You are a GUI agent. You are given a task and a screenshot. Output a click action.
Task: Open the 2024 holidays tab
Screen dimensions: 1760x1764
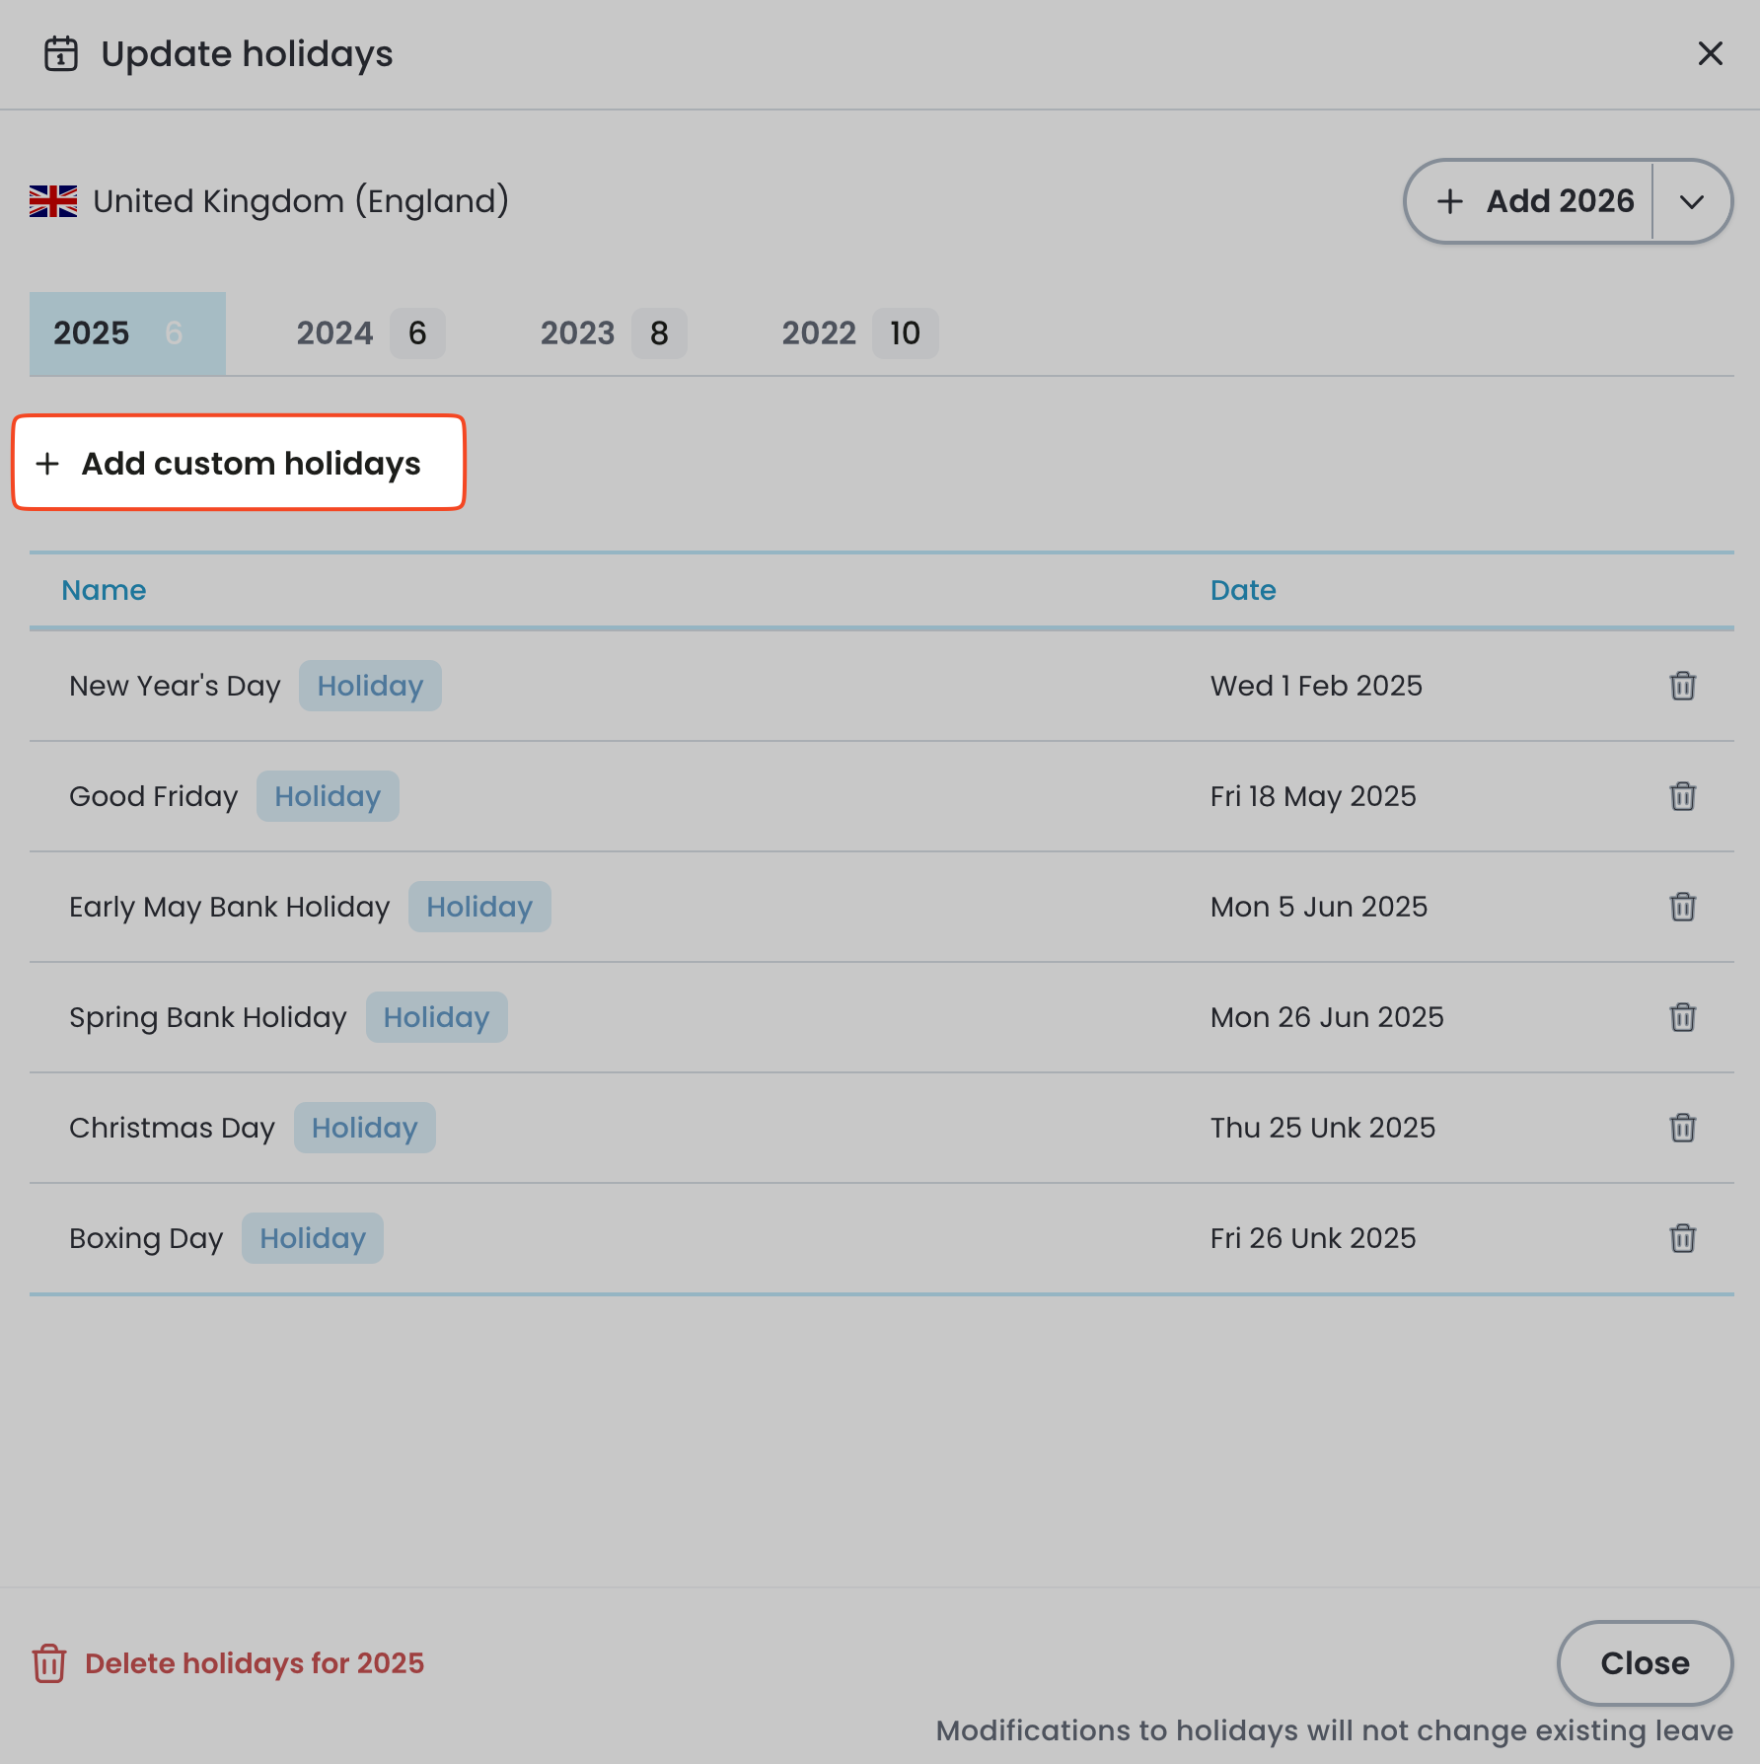tap(370, 333)
